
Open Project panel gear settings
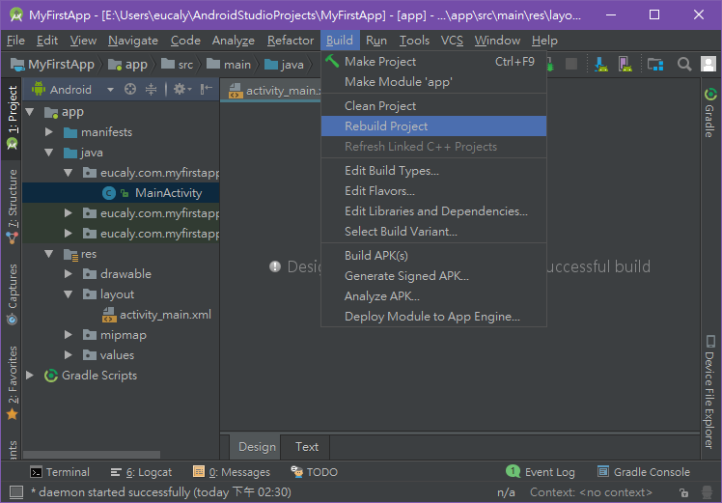click(181, 89)
